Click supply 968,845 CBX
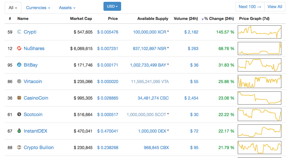Image resolution: width=295 pixels, height=158 pixels. pyautogui.click(x=156, y=148)
